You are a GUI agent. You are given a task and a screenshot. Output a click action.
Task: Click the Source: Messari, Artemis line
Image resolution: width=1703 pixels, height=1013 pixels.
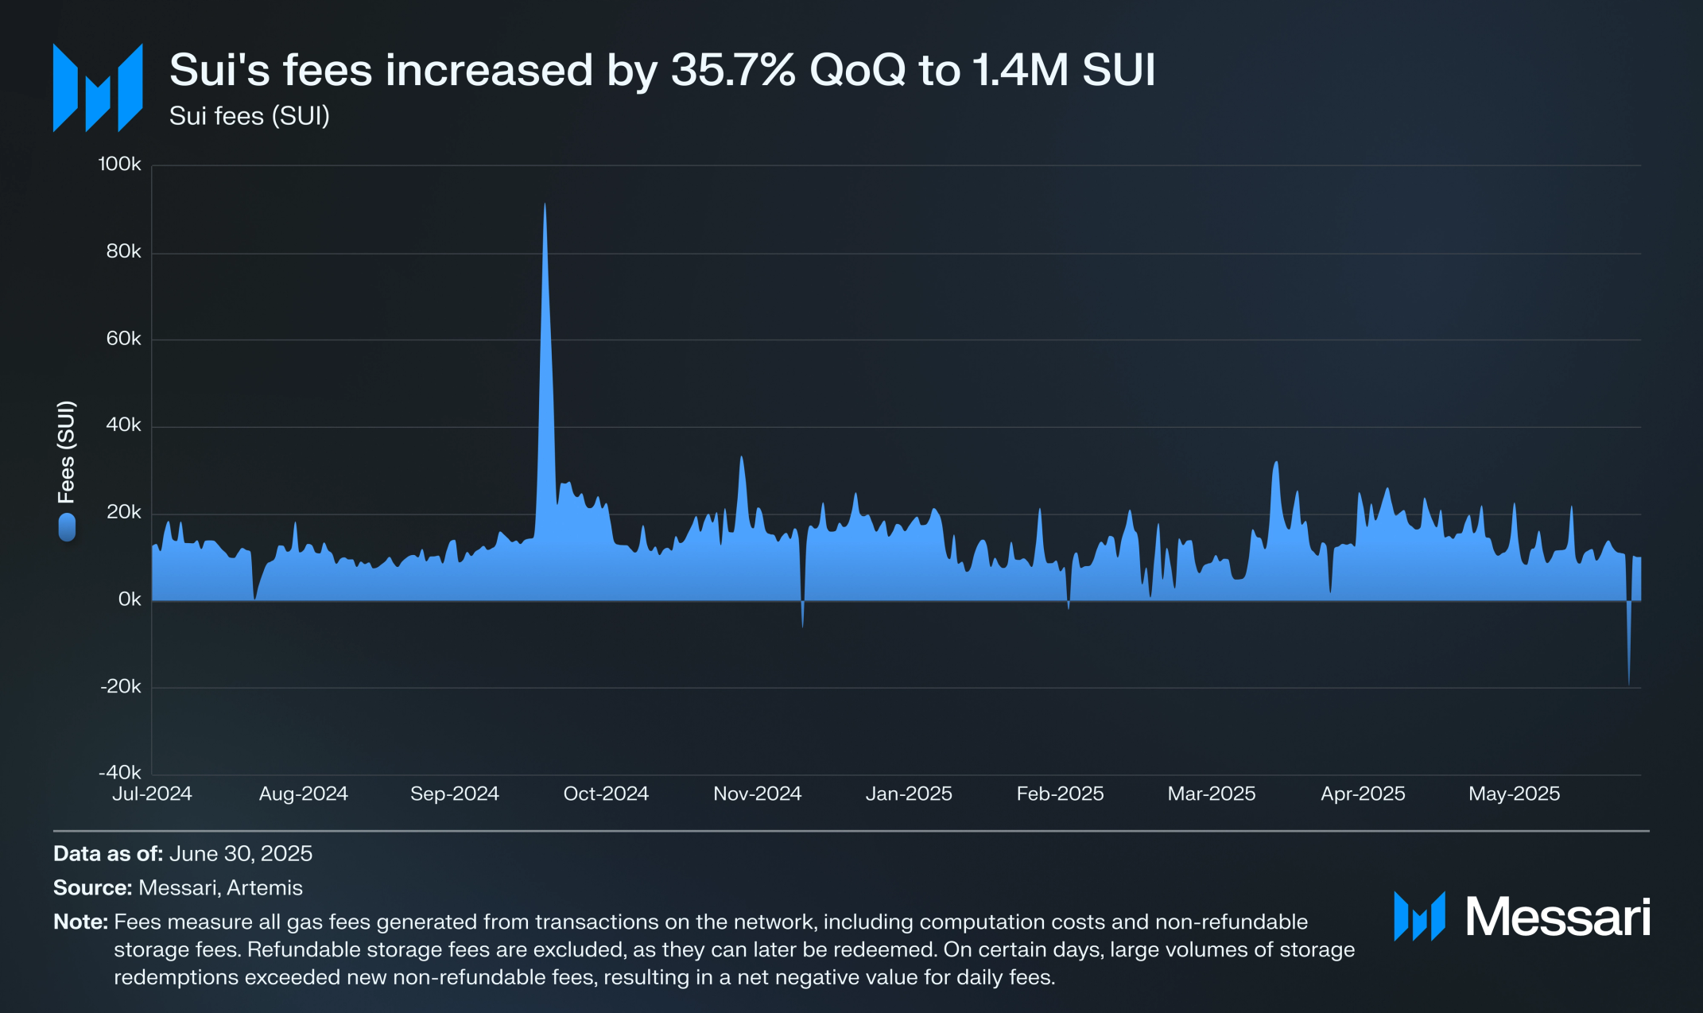pos(178,888)
